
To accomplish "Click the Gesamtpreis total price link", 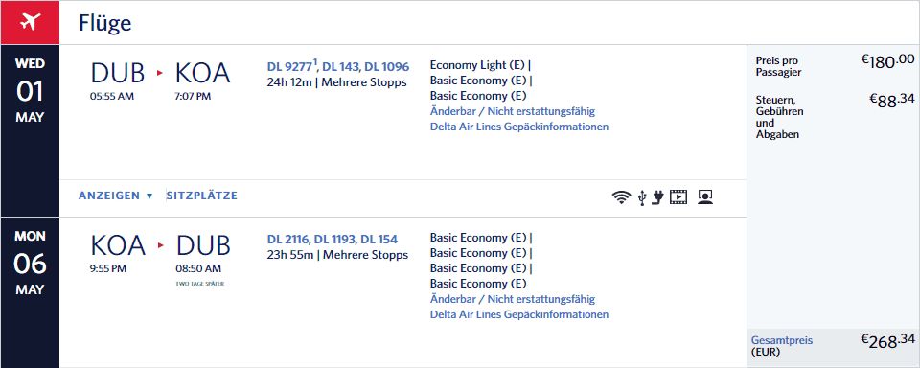I will (x=782, y=340).
